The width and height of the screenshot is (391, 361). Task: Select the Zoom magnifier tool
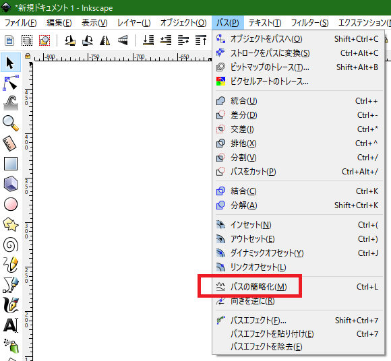[x=11, y=123]
